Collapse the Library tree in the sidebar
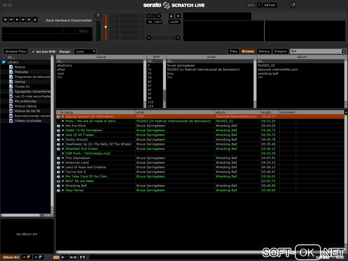 pyautogui.click(x=4, y=62)
